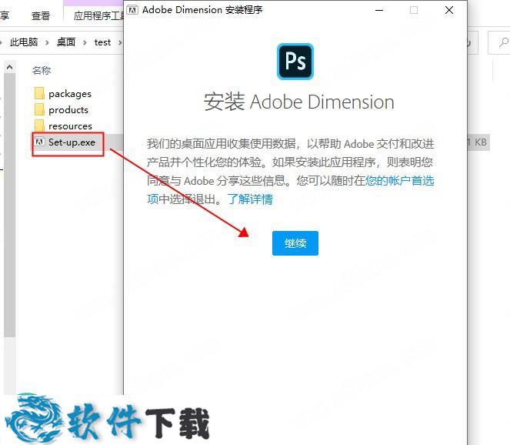
Task: Click the scroll-up arrow in Explorer pane
Action: [10, 68]
